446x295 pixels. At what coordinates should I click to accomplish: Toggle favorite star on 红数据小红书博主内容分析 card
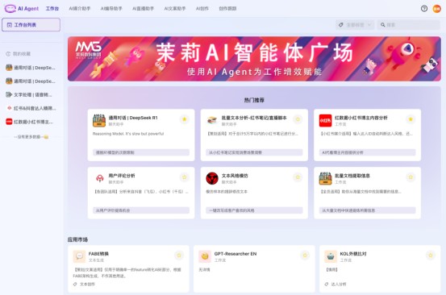(x=411, y=119)
